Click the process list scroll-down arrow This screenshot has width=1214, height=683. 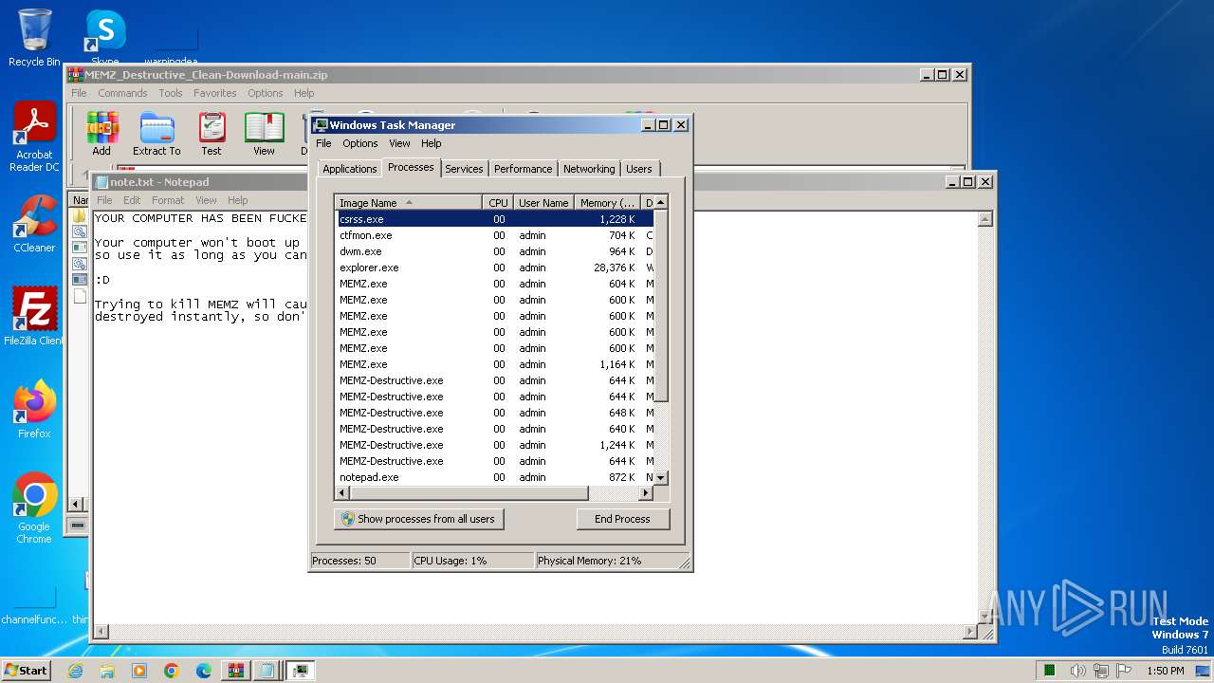(661, 478)
